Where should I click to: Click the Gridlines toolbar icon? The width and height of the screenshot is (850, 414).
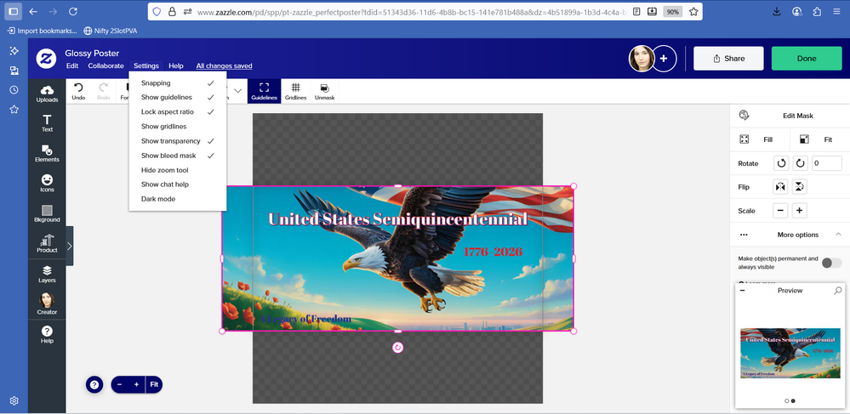pos(295,91)
